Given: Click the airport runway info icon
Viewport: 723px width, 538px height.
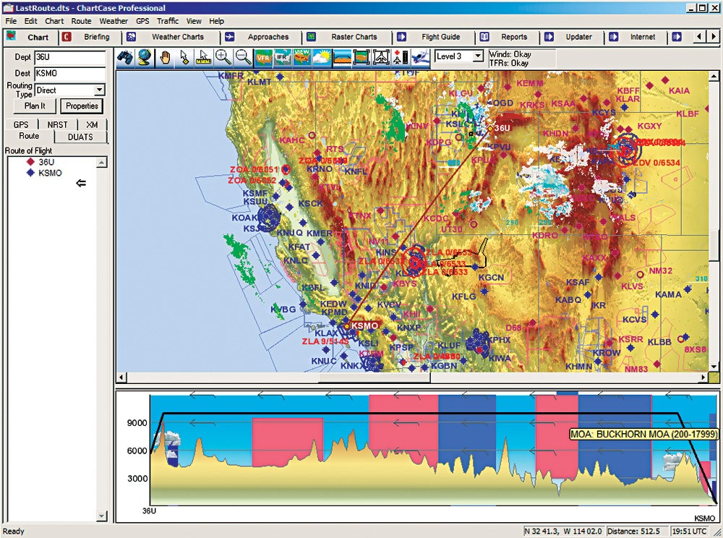Looking at the screenshot, I should point(401,57).
